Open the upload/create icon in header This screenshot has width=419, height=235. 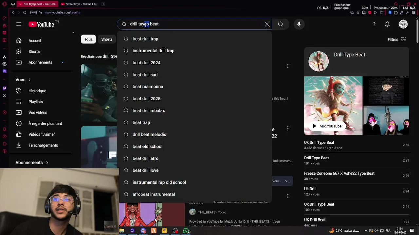[374, 24]
